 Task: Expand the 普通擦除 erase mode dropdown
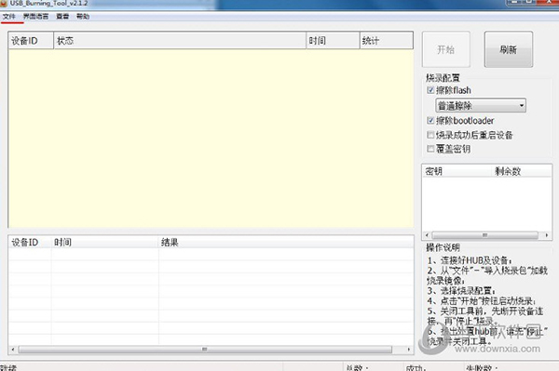click(481, 106)
